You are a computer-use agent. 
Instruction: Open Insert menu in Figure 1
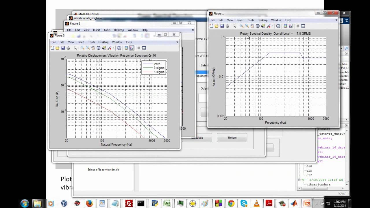click(240, 20)
